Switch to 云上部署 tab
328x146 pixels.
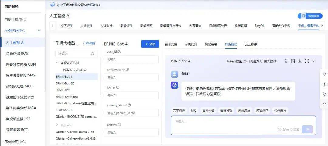251,44
